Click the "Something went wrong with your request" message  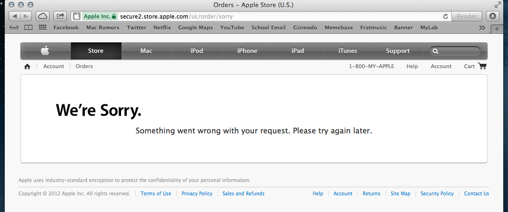point(254,131)
